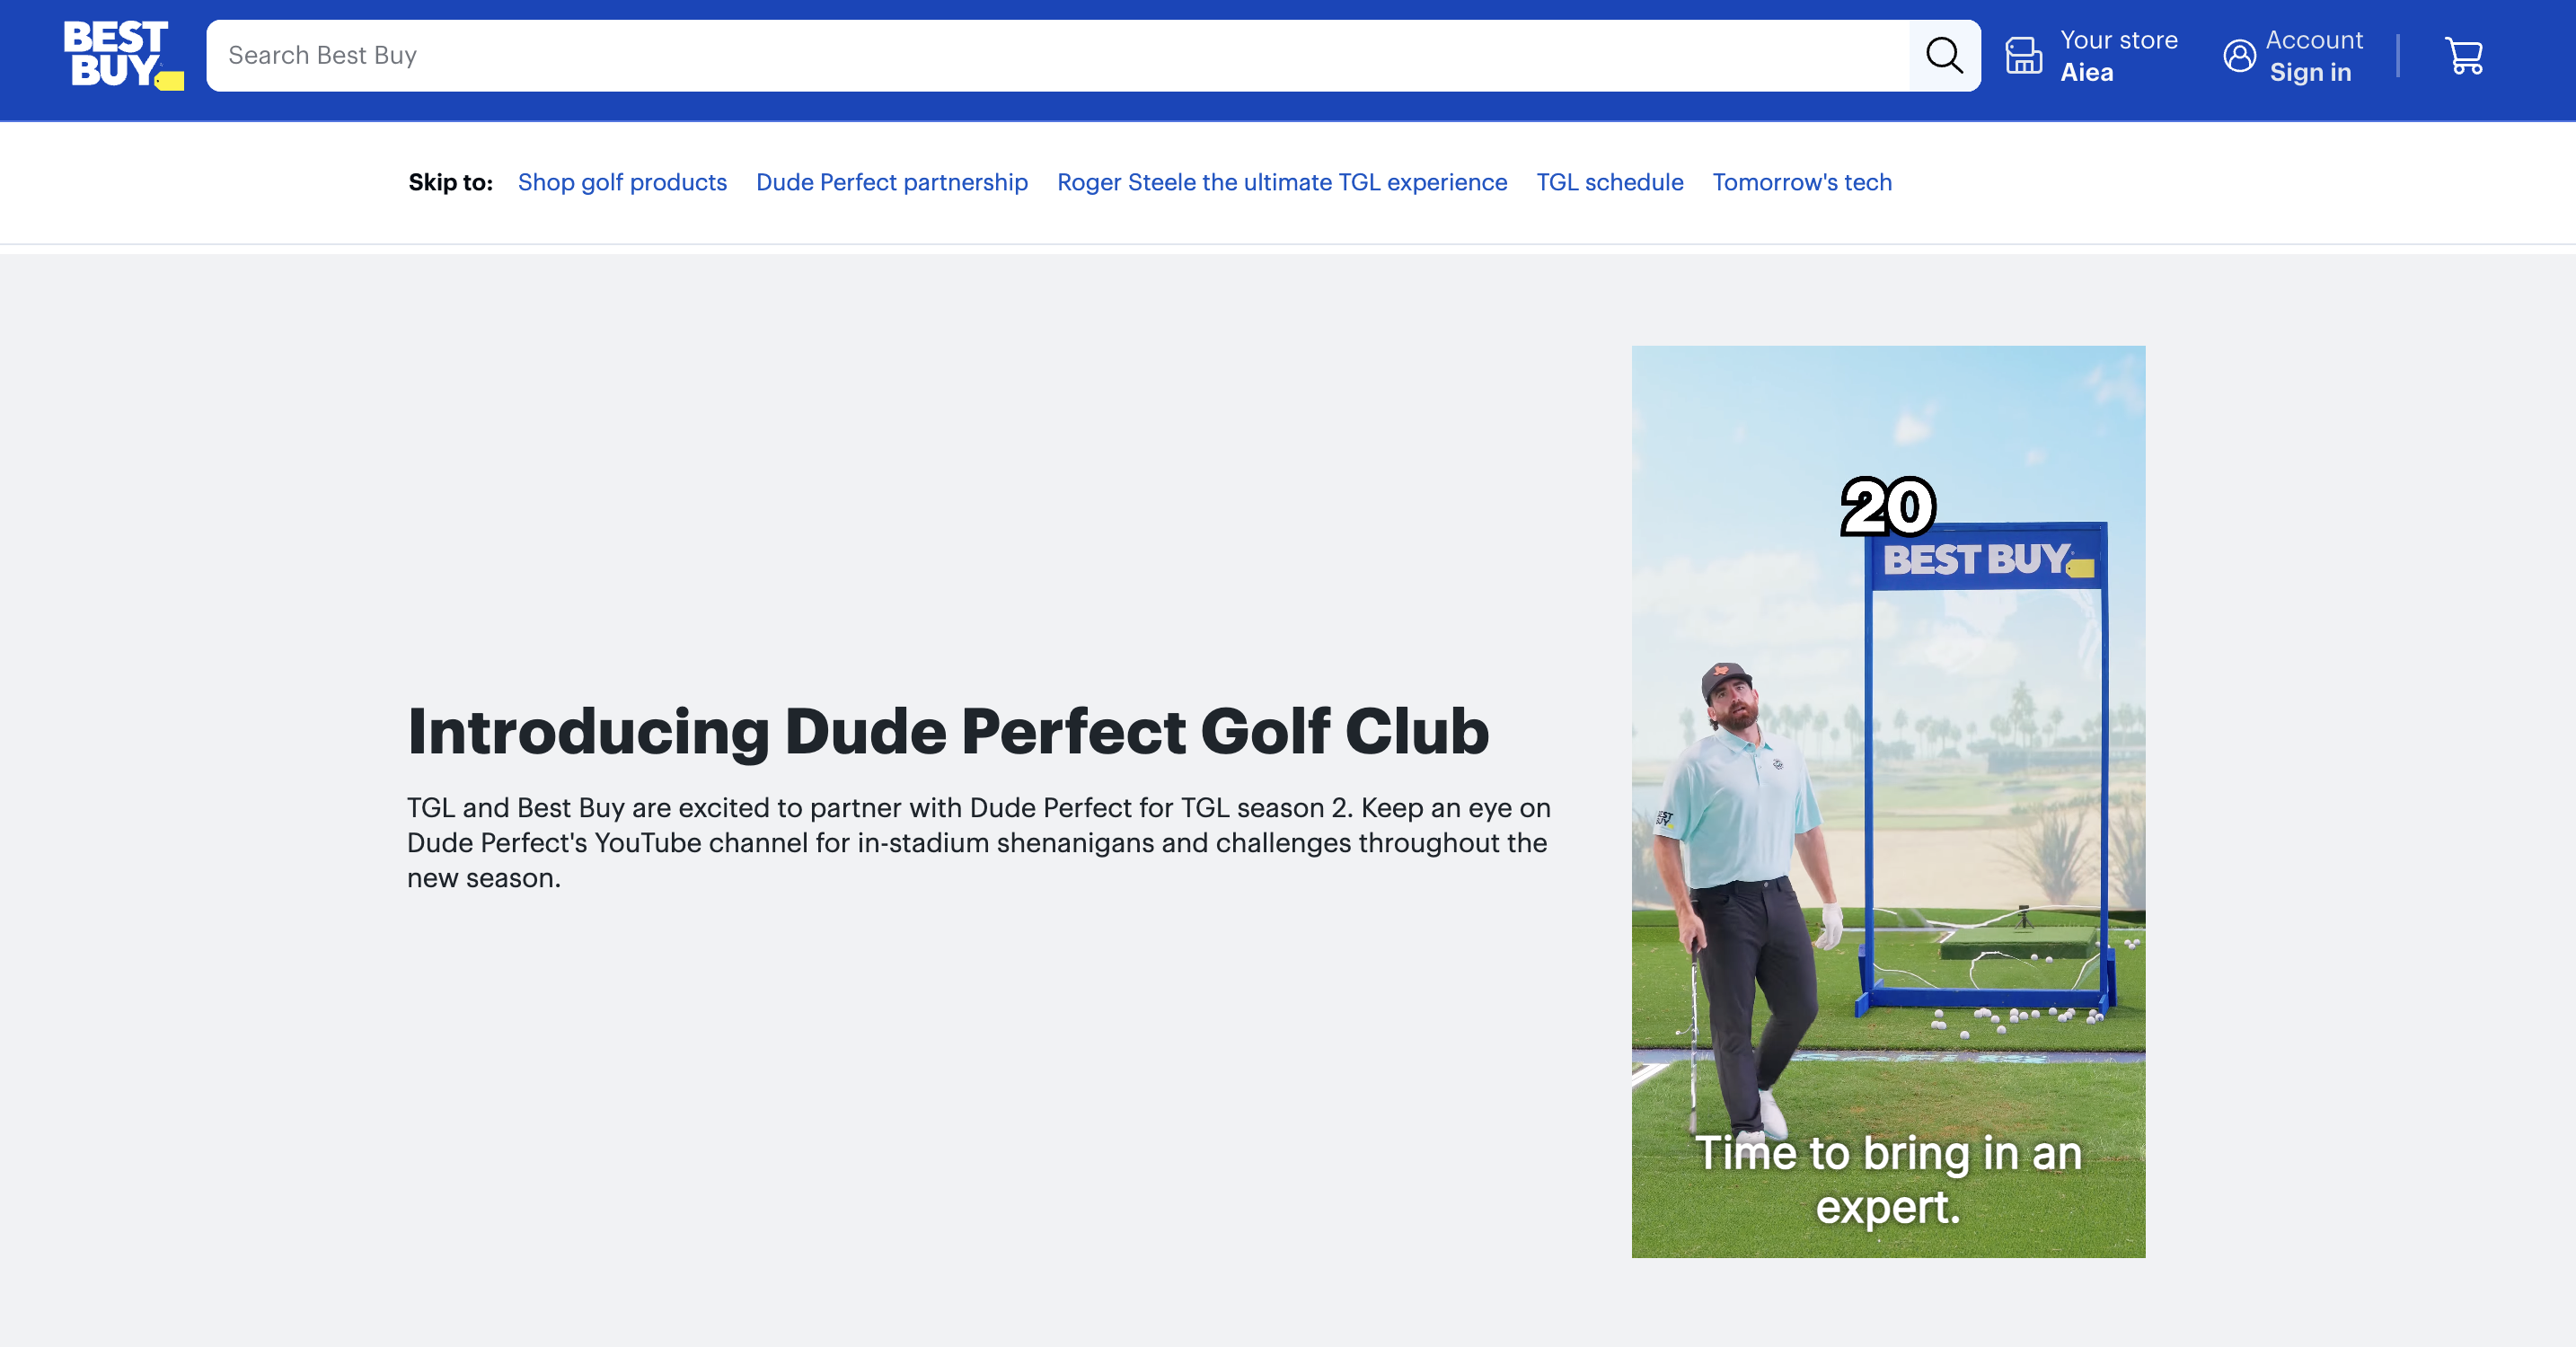The height and width of the screenshot is (1347, 2576).
Task: Open Your store Aiea selector
Action: coord(2092,56)
